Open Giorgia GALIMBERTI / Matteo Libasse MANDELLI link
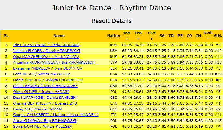The width and height of the screenshot is (223, 130). point(56,115)
